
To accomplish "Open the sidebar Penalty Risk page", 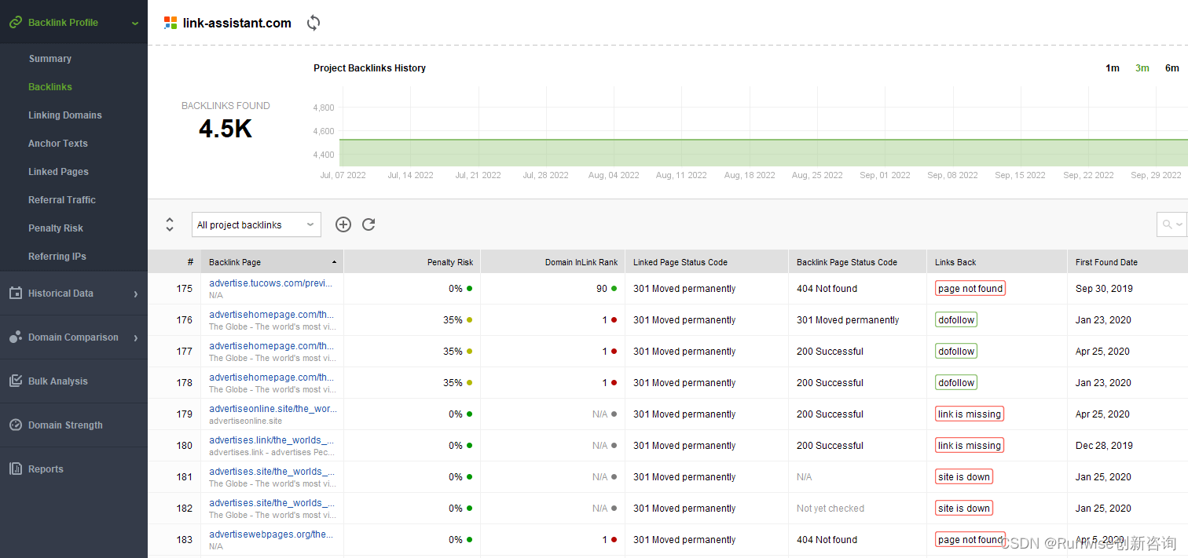I will pos(56,228).
